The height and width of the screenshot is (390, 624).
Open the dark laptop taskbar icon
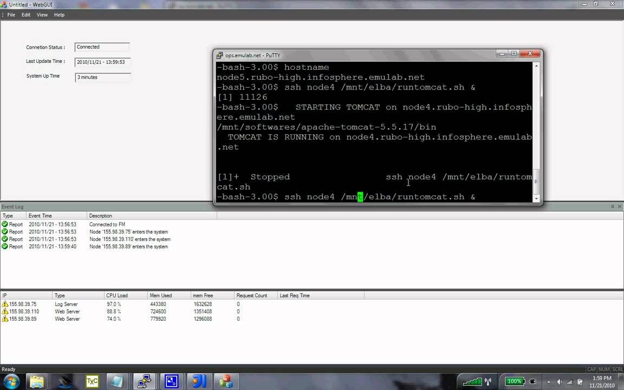click(64, 382)
